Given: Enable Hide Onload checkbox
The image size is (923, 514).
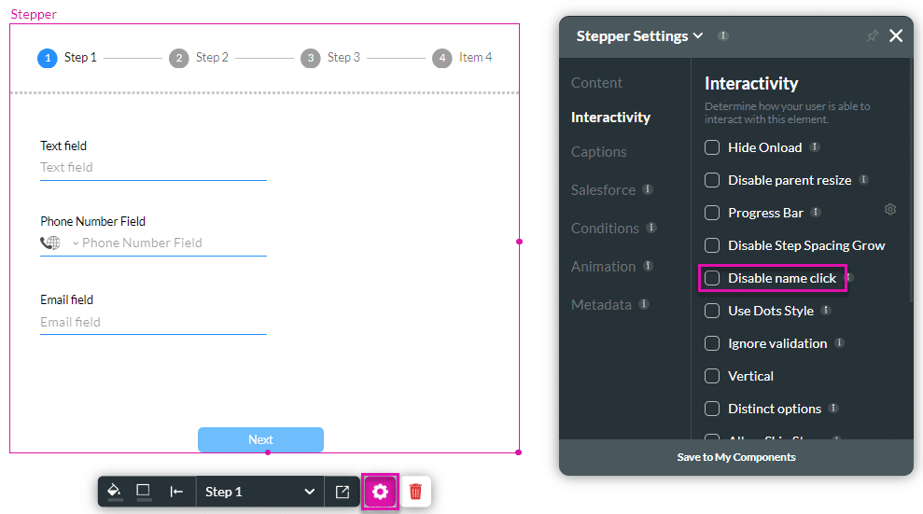Looking at the screenshot, I should point(712,147).
